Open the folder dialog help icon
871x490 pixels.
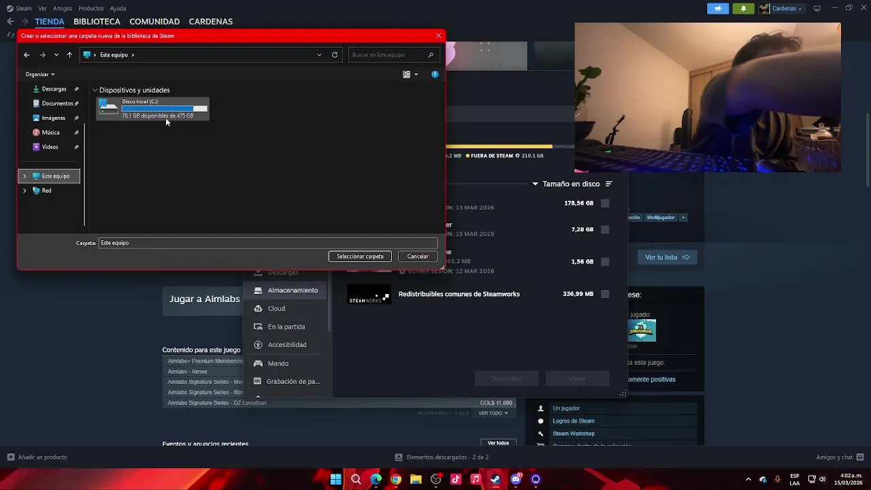[x=435, y=74]
